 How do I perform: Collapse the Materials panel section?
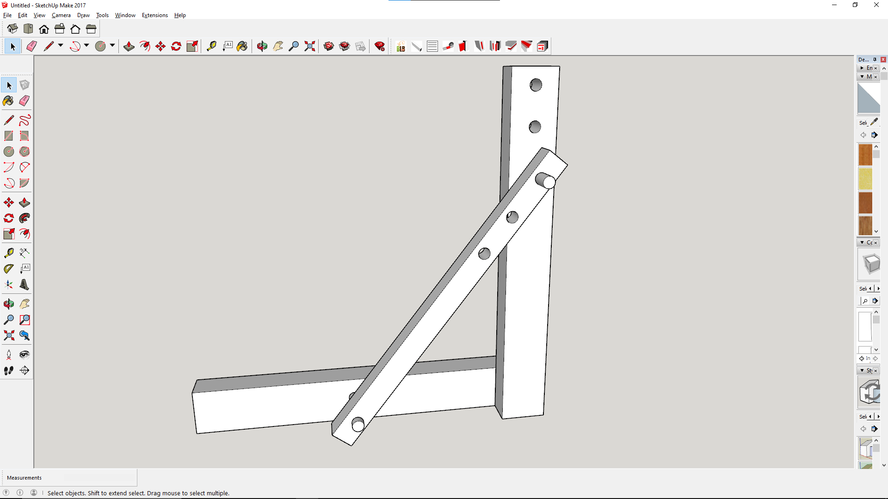(x=862, y=77)
